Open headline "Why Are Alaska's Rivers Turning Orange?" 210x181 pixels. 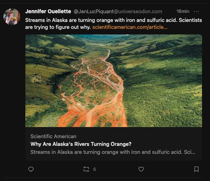tap(81, 144)
